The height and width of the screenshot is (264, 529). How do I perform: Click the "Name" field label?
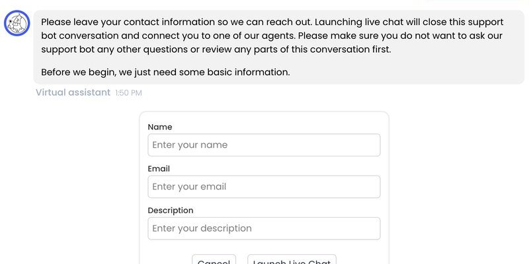click(160, 127)
